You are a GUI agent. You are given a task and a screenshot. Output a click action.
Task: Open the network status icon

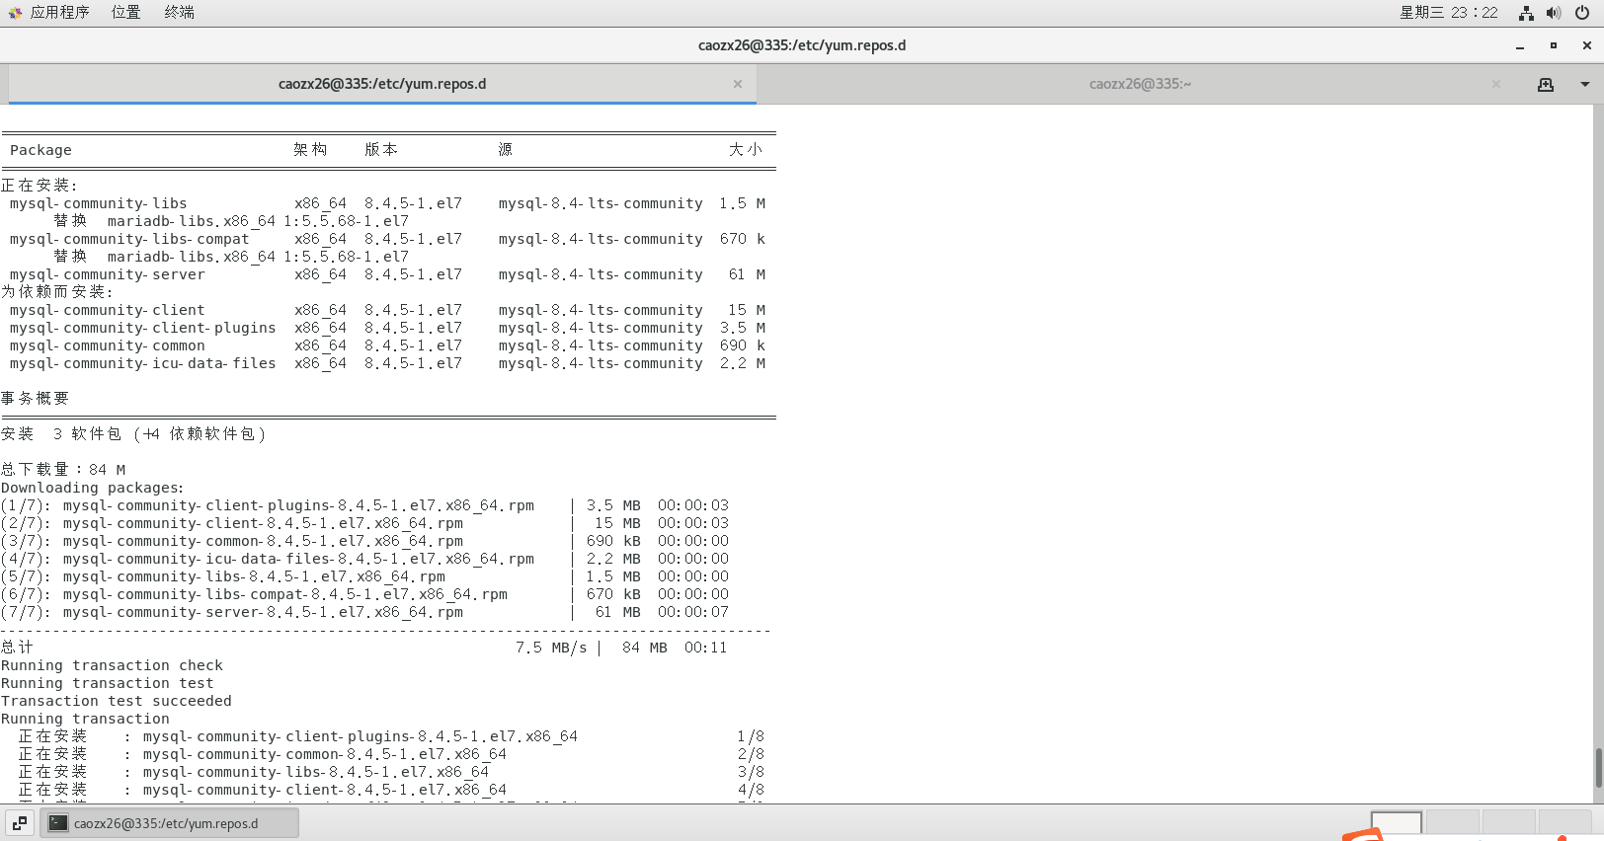[x=1526, y=13]
